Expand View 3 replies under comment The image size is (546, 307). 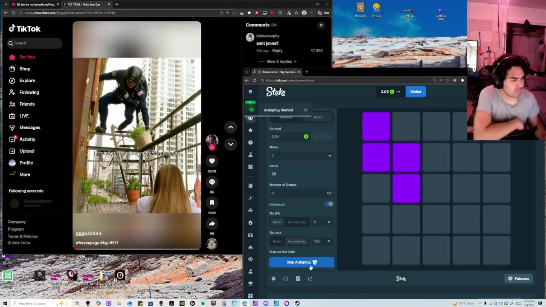pyautogui.click(x=282, y=61)
